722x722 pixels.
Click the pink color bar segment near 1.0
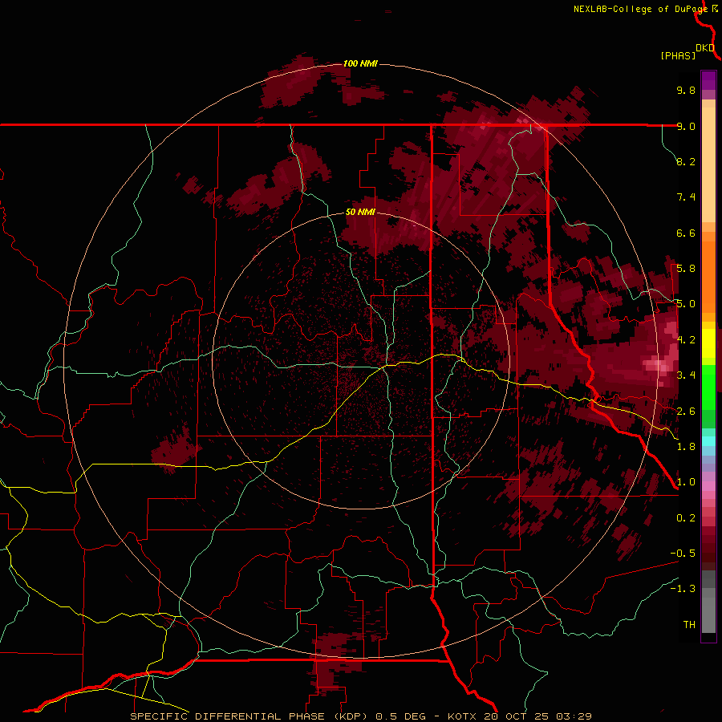pyautogui.click(x=708, y=487)
